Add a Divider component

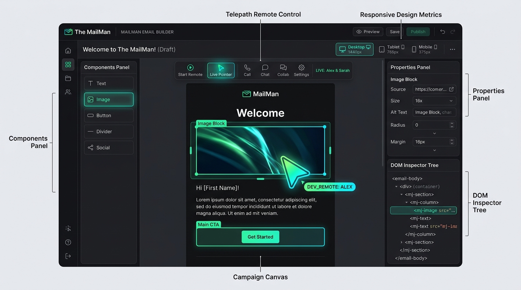109,131
